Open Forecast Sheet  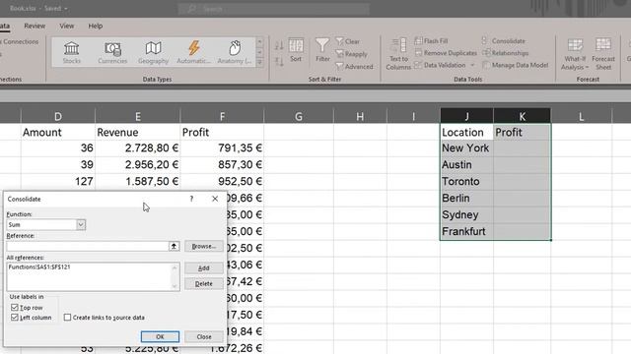click(603, 54)
